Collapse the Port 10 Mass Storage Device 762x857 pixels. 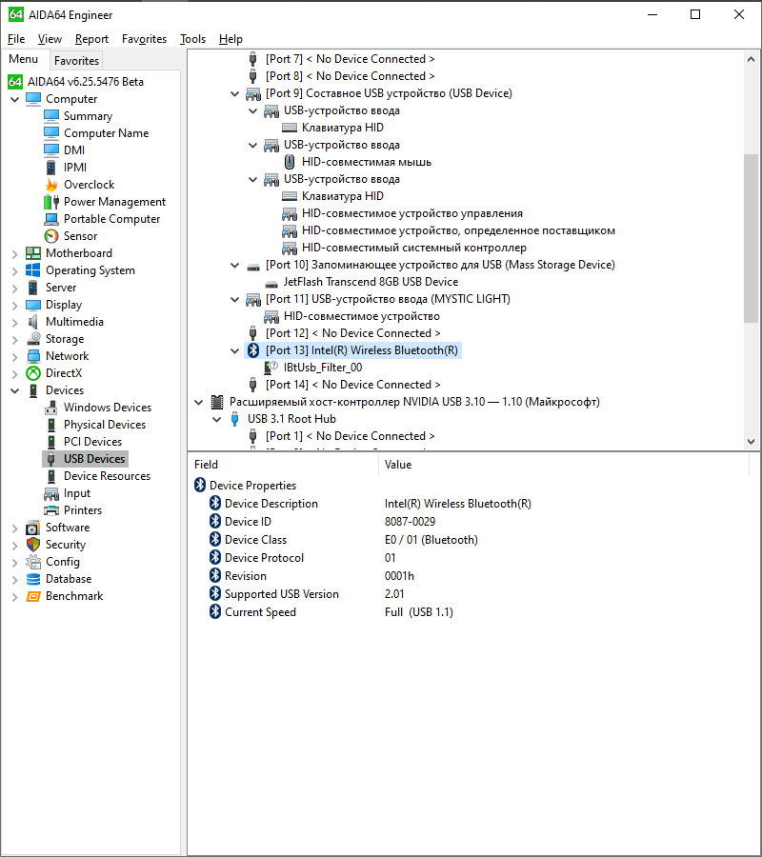235,265
